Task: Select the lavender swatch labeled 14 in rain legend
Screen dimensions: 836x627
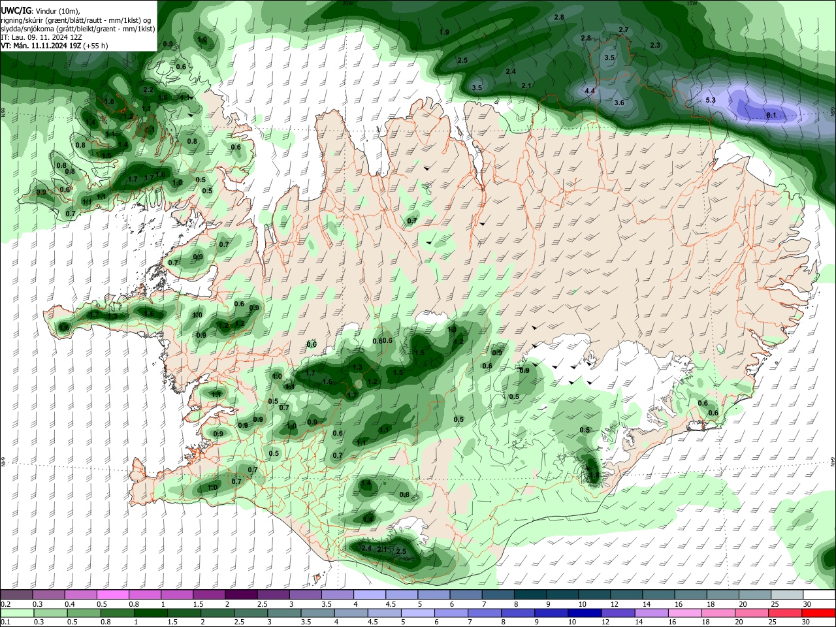Action: point(652,613)
